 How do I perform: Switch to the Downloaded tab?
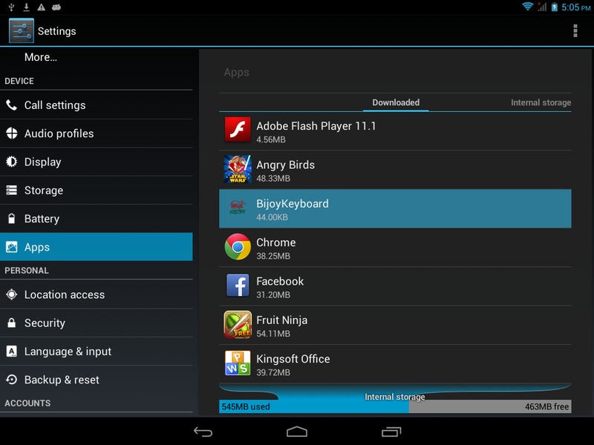tap(396, 102)
